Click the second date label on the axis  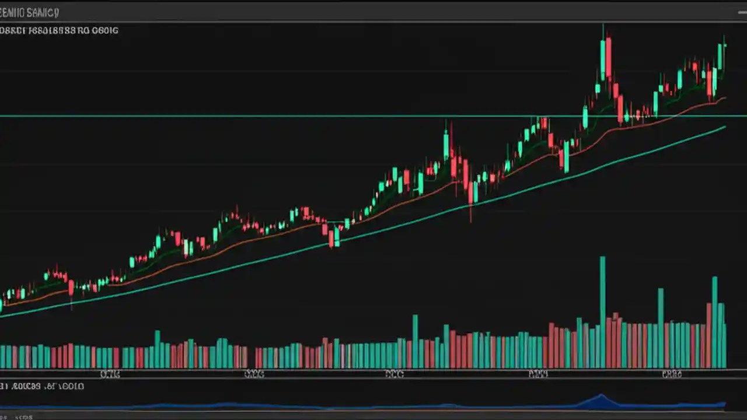click(x=253, y=374)
